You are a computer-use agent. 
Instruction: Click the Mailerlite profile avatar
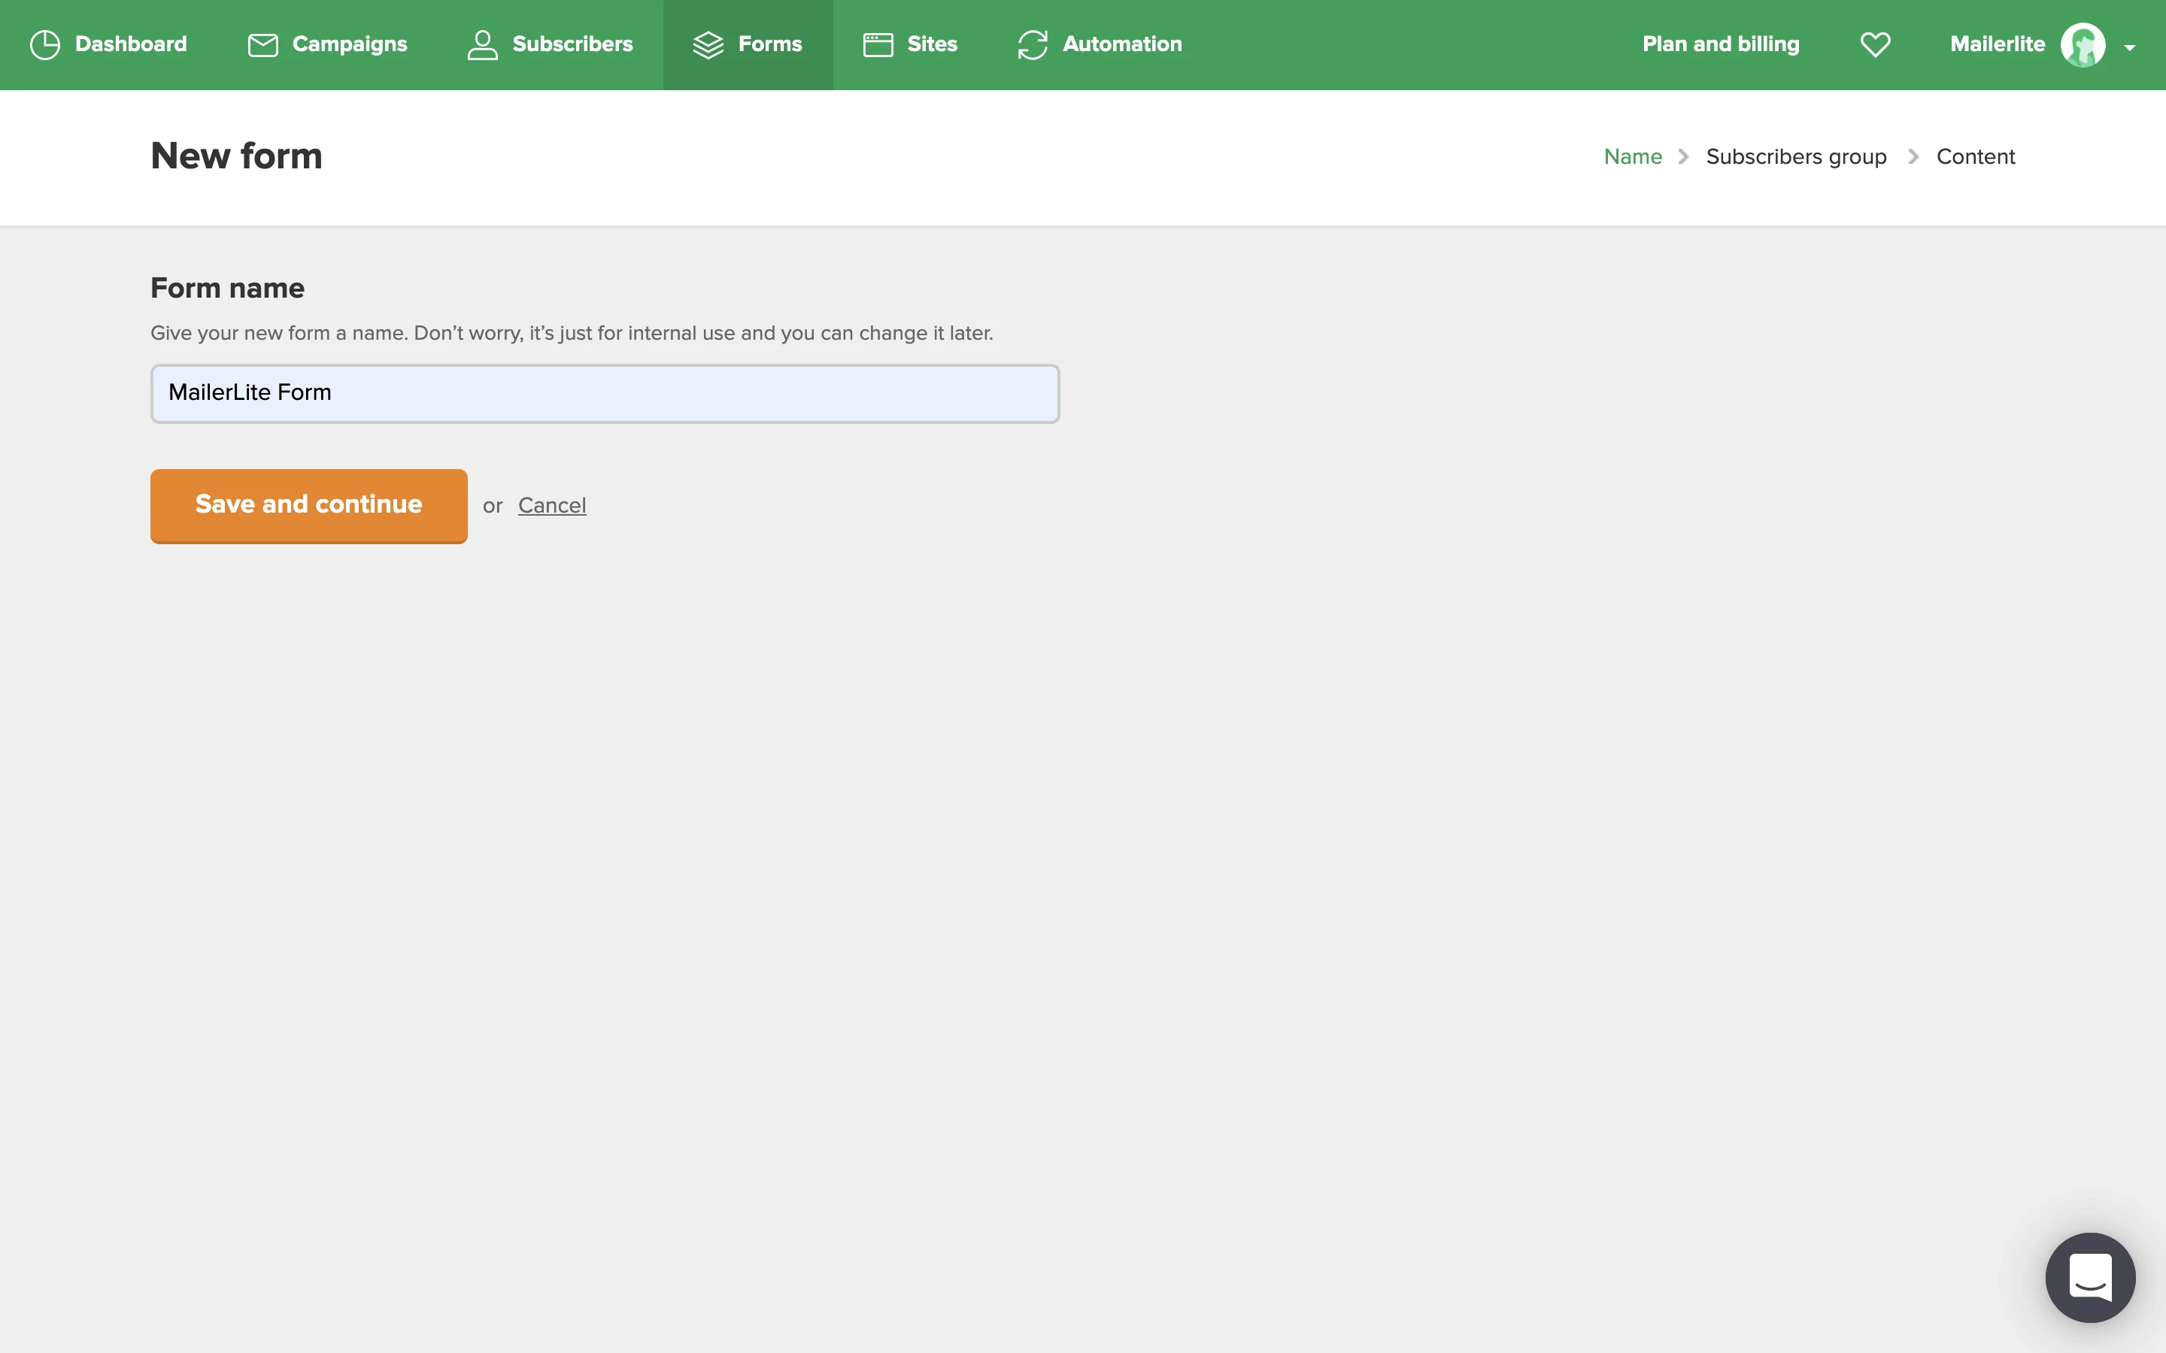click(x=2083, y=45)
